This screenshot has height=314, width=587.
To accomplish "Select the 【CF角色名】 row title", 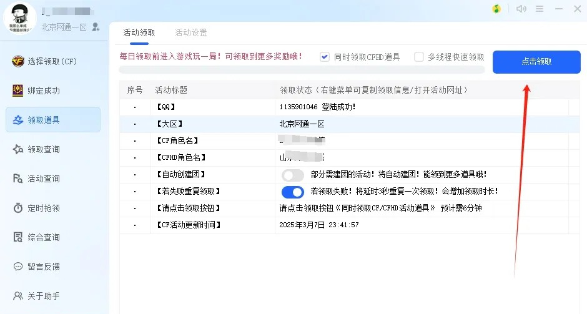I will [177, 140].
